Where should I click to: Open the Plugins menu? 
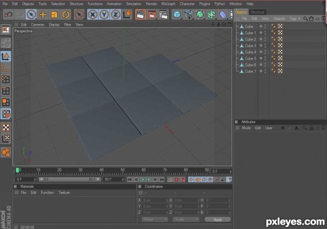point(204,4)
